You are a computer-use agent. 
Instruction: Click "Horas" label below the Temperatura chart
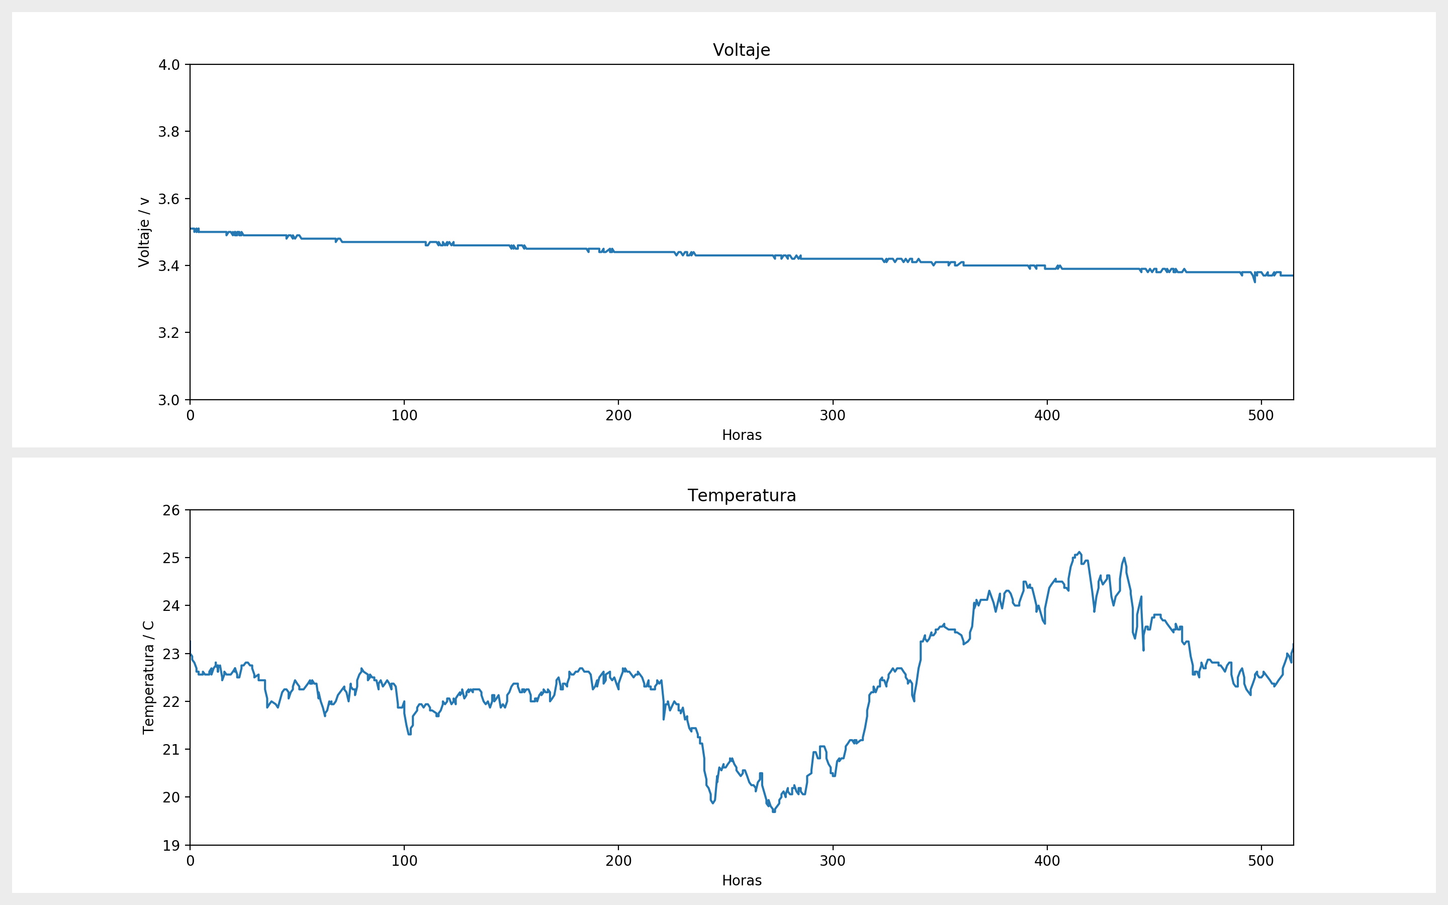click(742, 880)
